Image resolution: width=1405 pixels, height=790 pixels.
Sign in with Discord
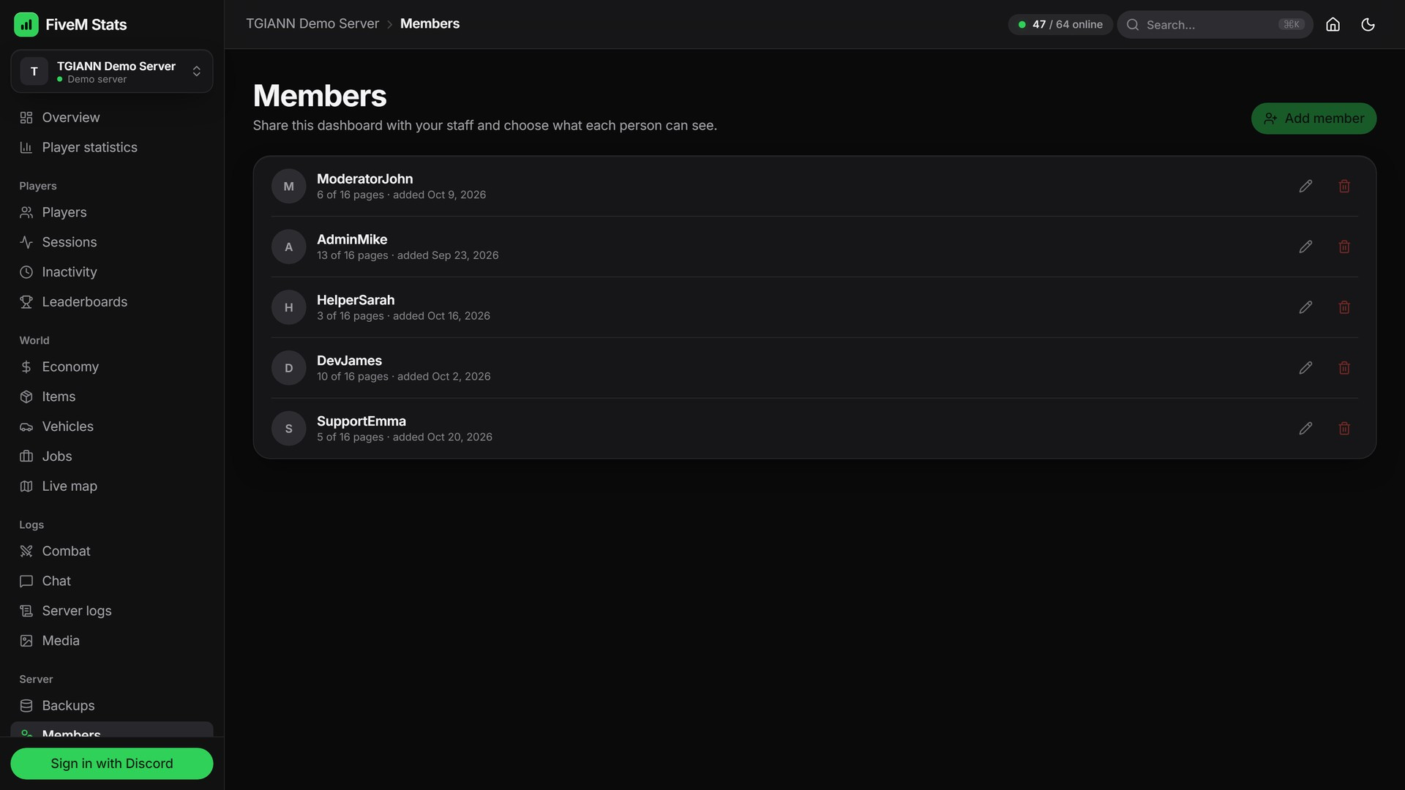tap(112, 763)
